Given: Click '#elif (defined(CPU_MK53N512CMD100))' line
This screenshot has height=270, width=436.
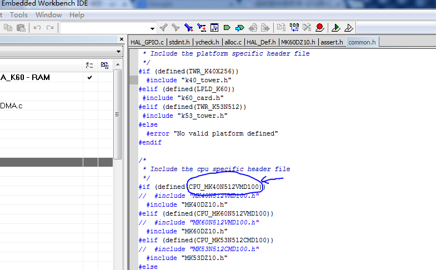Looking at the screenshot, I should [206, 240].
